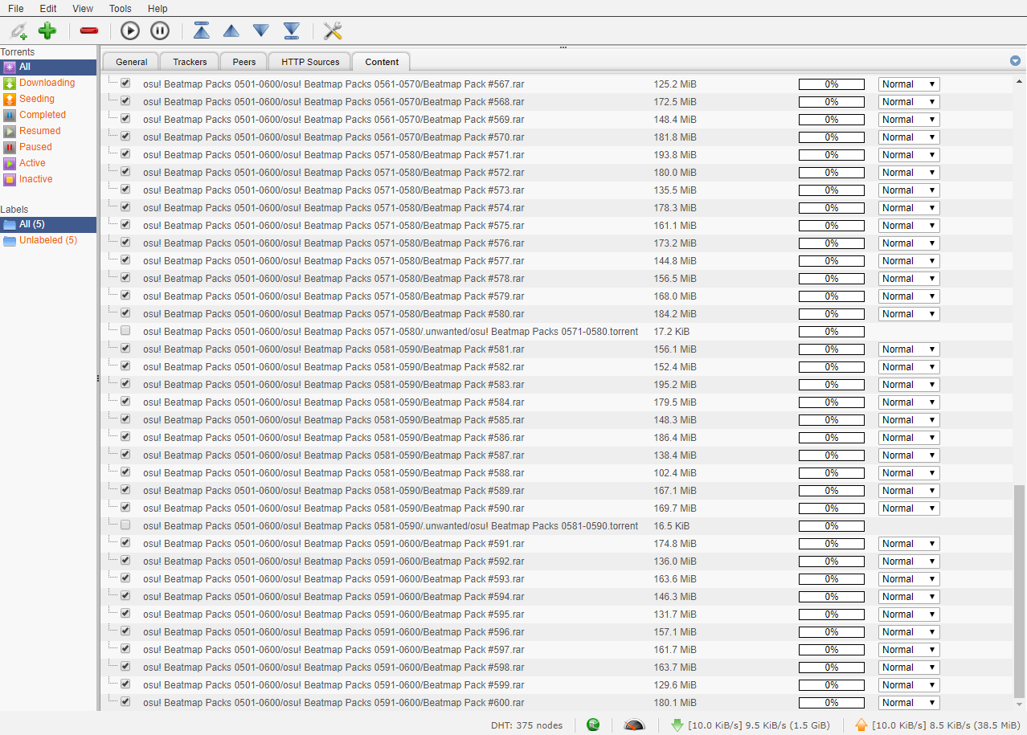Open the Help menu

click(158, 9)
